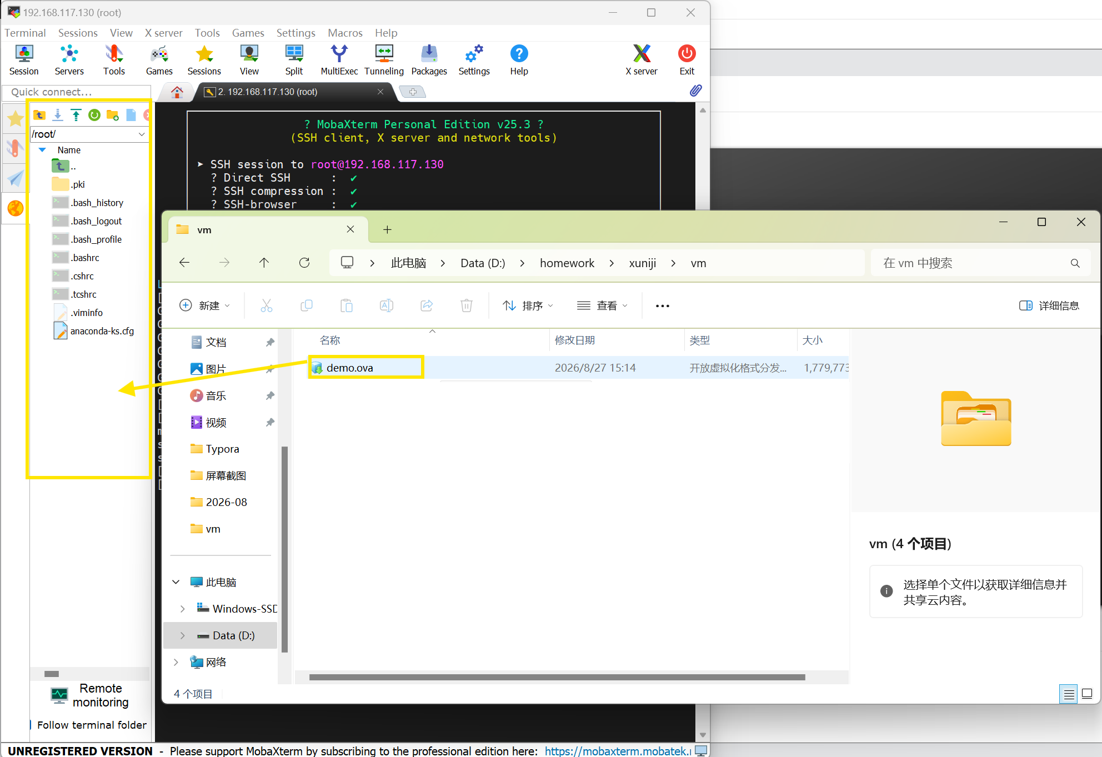The width and height of the screenshot is (1102, 757).
Task: Open the 查看 view dropdown
Action: (x=602, y=305)
